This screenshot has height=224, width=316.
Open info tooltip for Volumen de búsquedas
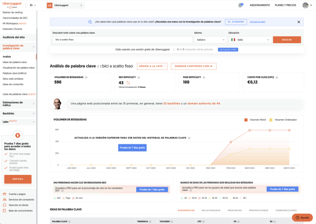pyautogui.click(x=86, y=77)
